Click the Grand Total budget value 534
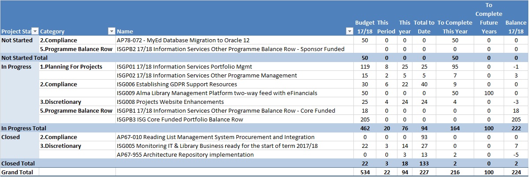Image resolution: width=531 pixels, height=180 pixels. tap(364, 172)
